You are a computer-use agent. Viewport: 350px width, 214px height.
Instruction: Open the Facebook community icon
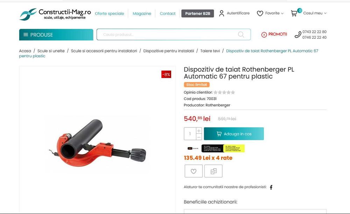271,187
